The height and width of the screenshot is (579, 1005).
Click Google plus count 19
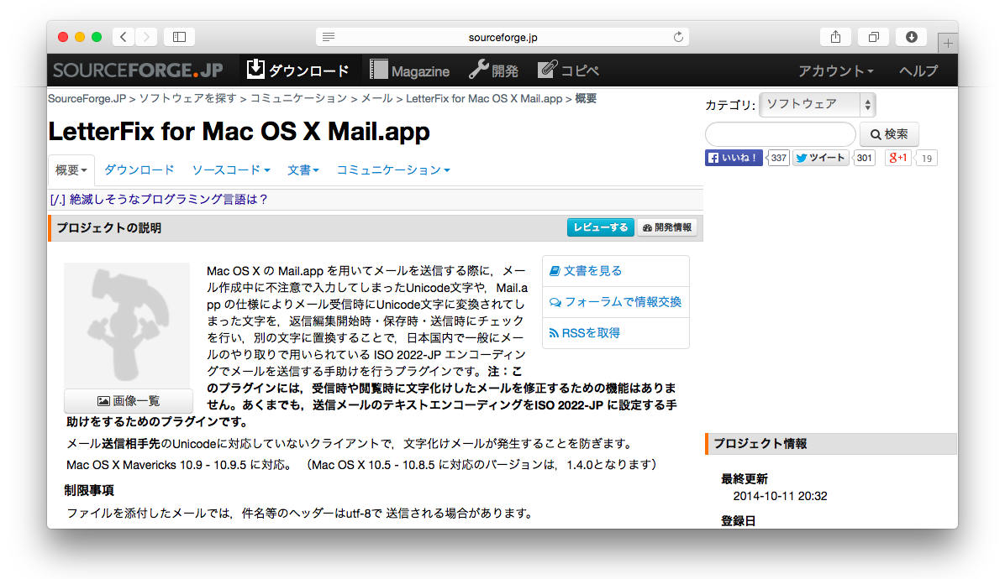tap(926, 158)
